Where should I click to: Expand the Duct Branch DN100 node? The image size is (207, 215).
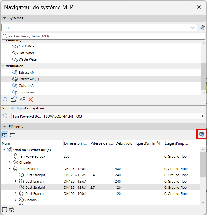point(16,194)
